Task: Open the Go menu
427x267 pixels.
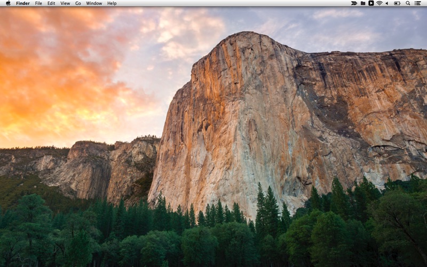Action: tap(78, 3)
